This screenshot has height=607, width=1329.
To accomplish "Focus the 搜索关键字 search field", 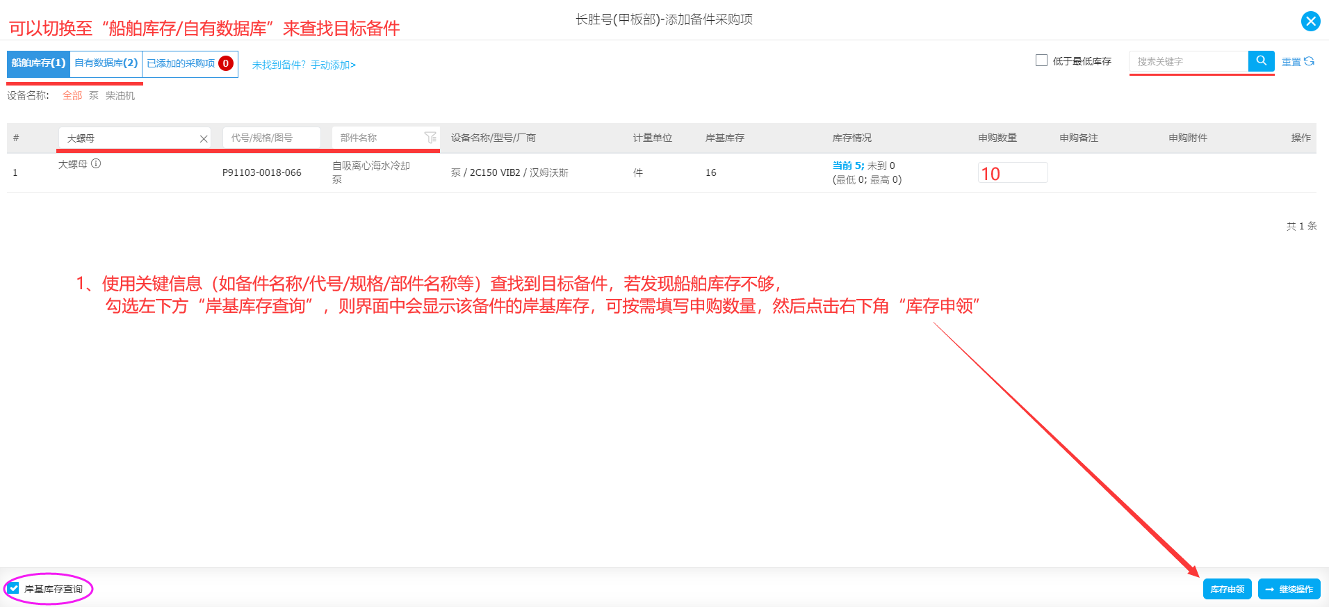I will 1189,61.
